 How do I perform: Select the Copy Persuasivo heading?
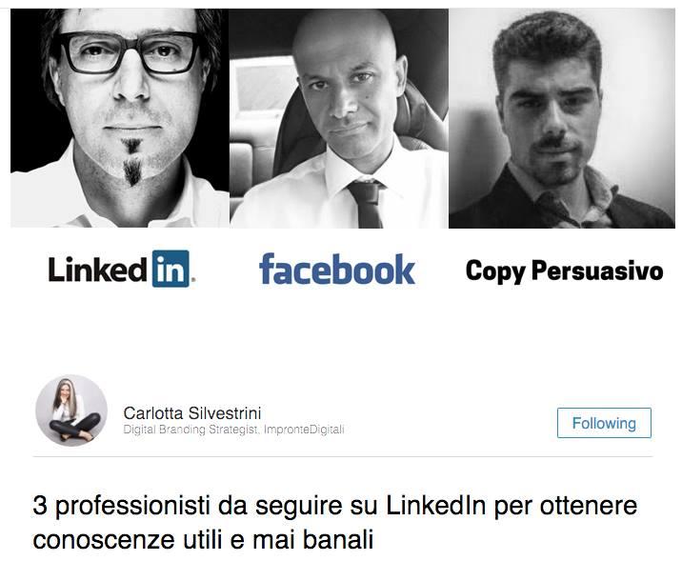coord(565,270)
